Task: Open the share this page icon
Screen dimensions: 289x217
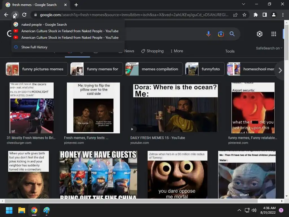Action: click(x=235, y=15)
